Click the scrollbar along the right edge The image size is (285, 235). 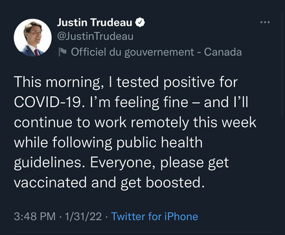[283, 65]
